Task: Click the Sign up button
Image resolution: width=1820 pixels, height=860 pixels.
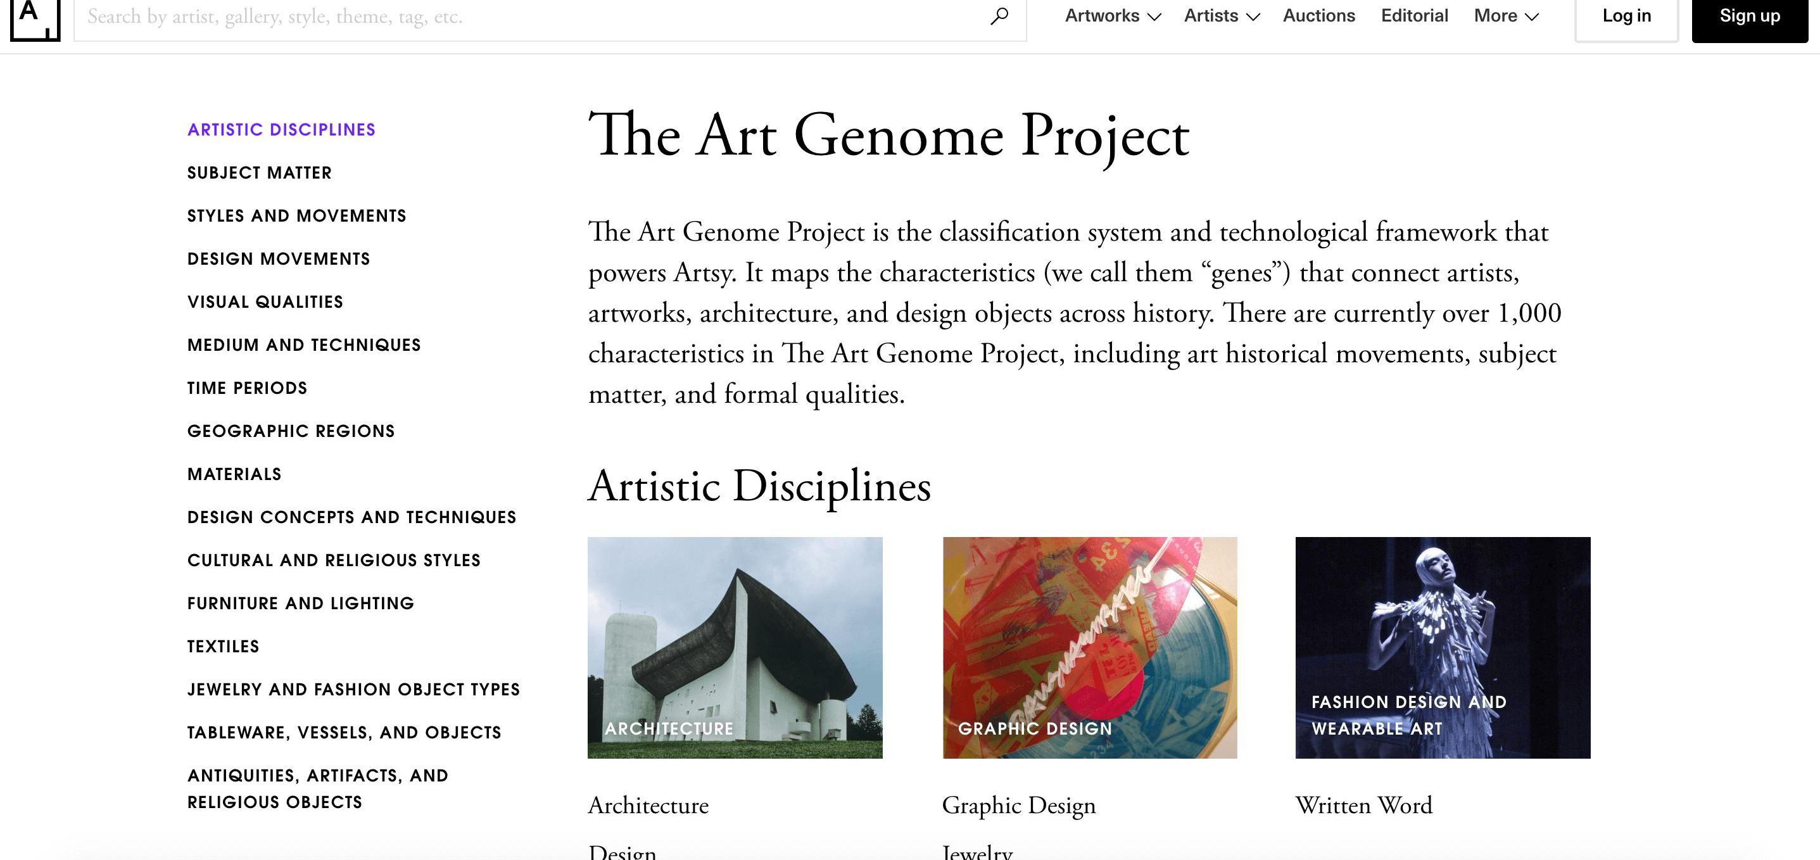Action: (x=1749, y=17)
